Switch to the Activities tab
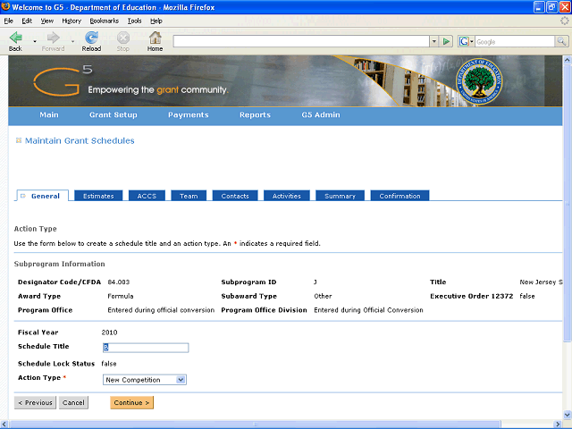The width and height of the screenshot is (572, 429). point(287,196)
